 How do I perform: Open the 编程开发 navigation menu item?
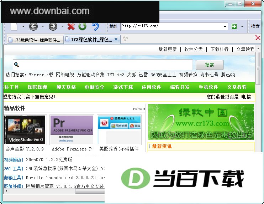180,87
